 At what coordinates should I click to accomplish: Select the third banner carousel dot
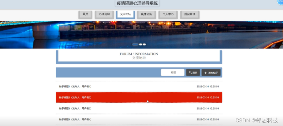click(x=144, y=44)
